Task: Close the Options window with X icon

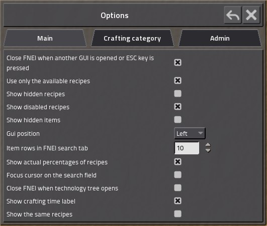Action: pyautogui.click(x=251, y=15)
